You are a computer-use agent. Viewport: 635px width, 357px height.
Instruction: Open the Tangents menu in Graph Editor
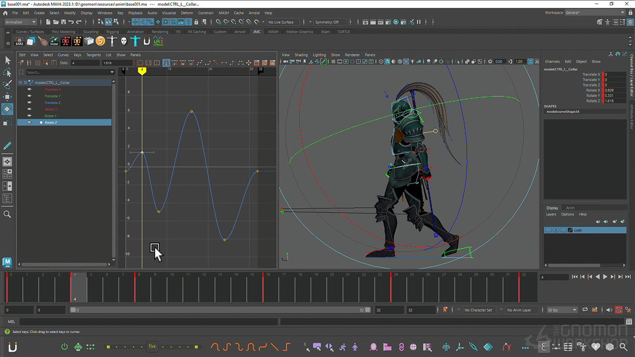93,55
